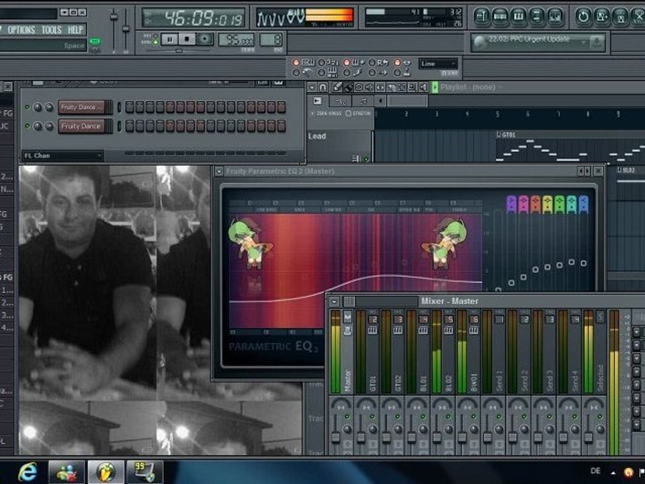Open the Mixer view toolbar button
This screenshot has width=645, height=484.
(555, 17)
